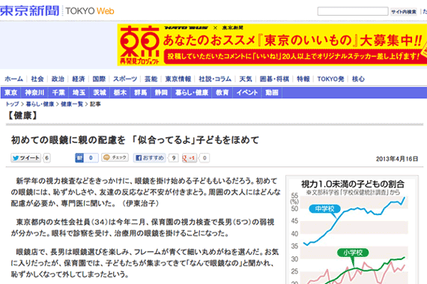Image resolution: width=427 pixels, height=284 pixels.
Task: Click the Facebook count bubble showing 9
Action: (174, 158)
